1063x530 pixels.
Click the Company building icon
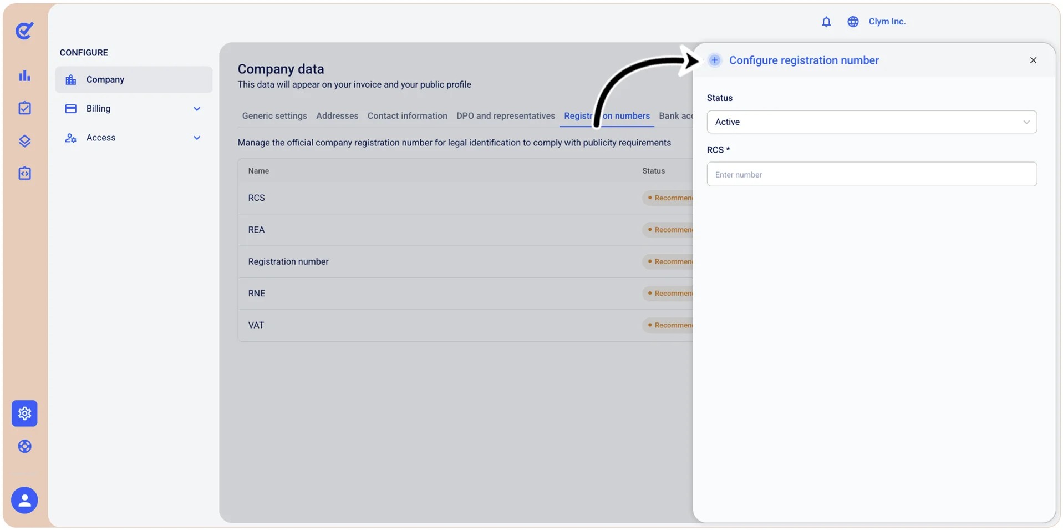click(70, 80)
